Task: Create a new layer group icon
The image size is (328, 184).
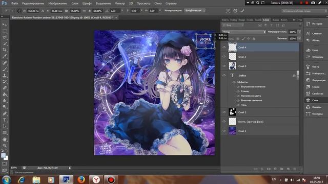Action: pyautogui.click(x=281, y=169)
